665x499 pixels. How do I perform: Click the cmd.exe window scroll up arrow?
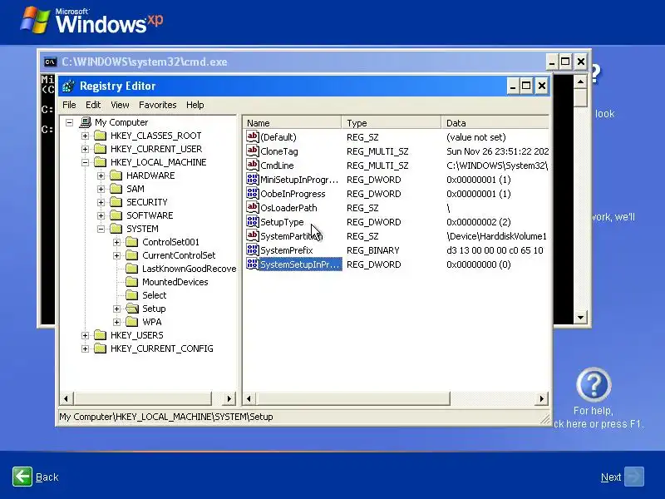pos(580,82)
